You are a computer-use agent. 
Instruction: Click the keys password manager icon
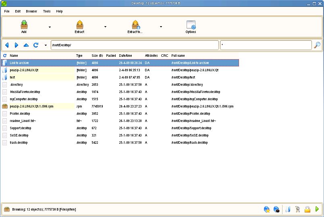297,209
